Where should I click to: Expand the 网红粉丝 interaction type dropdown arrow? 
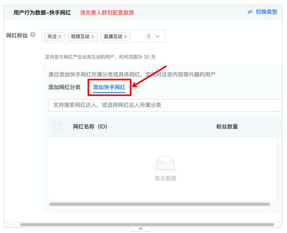(157, 36)
